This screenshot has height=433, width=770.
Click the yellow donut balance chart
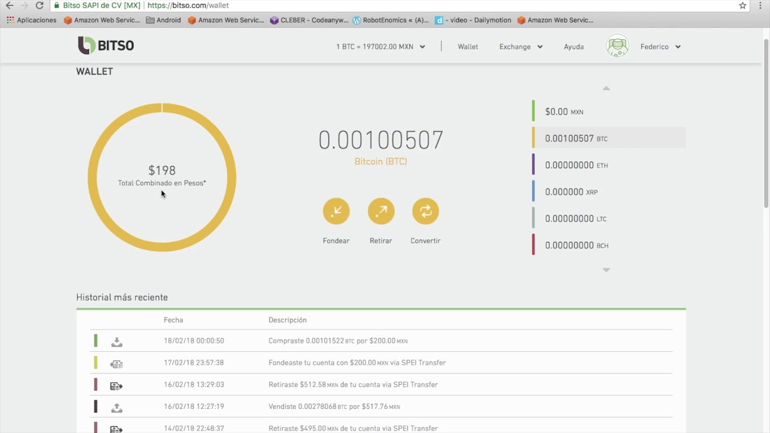point(162,177)
